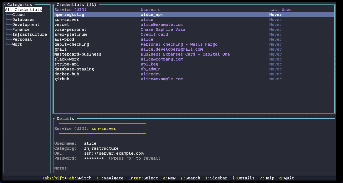Select All Credentials in the sidebar
This screenshot has height=183, width=343.
[x=23, y=9]
